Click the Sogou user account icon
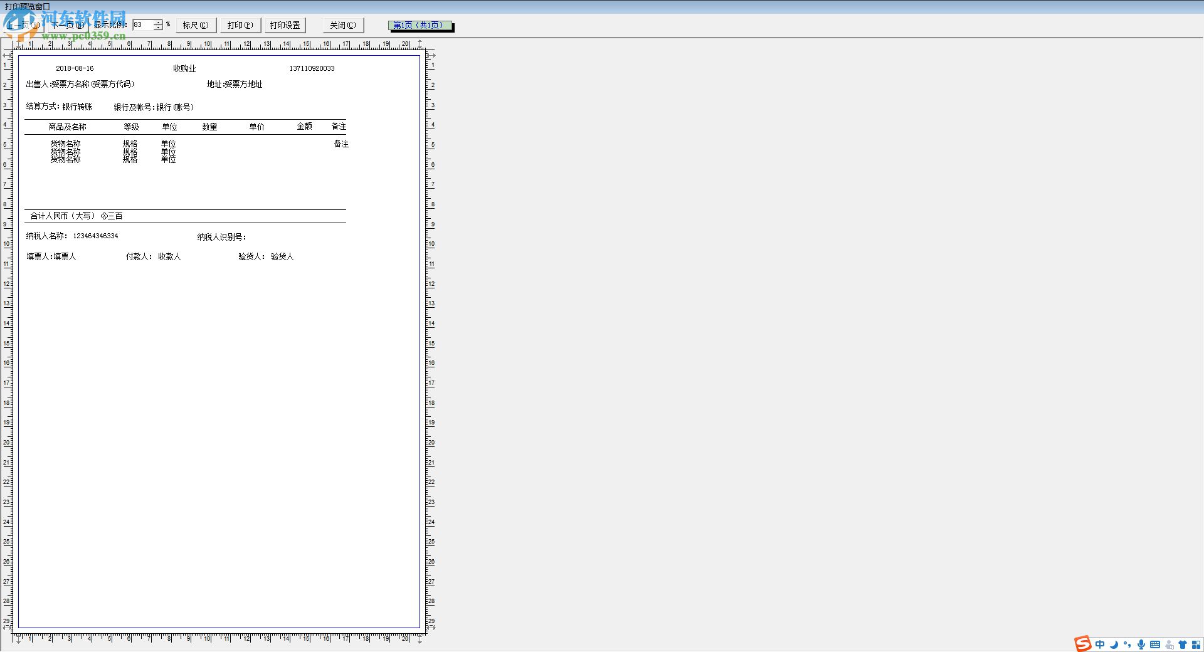This screenshot has width=1204, height=652. tap(1169, 644)
